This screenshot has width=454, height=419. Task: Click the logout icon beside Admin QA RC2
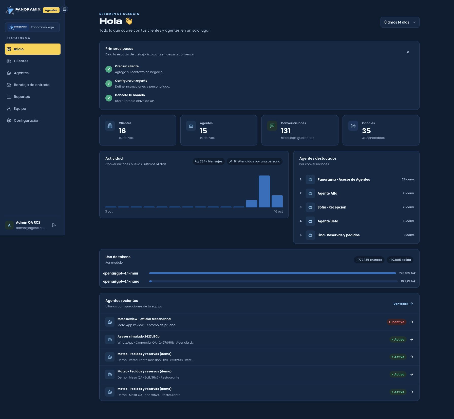tap(54, 225)
